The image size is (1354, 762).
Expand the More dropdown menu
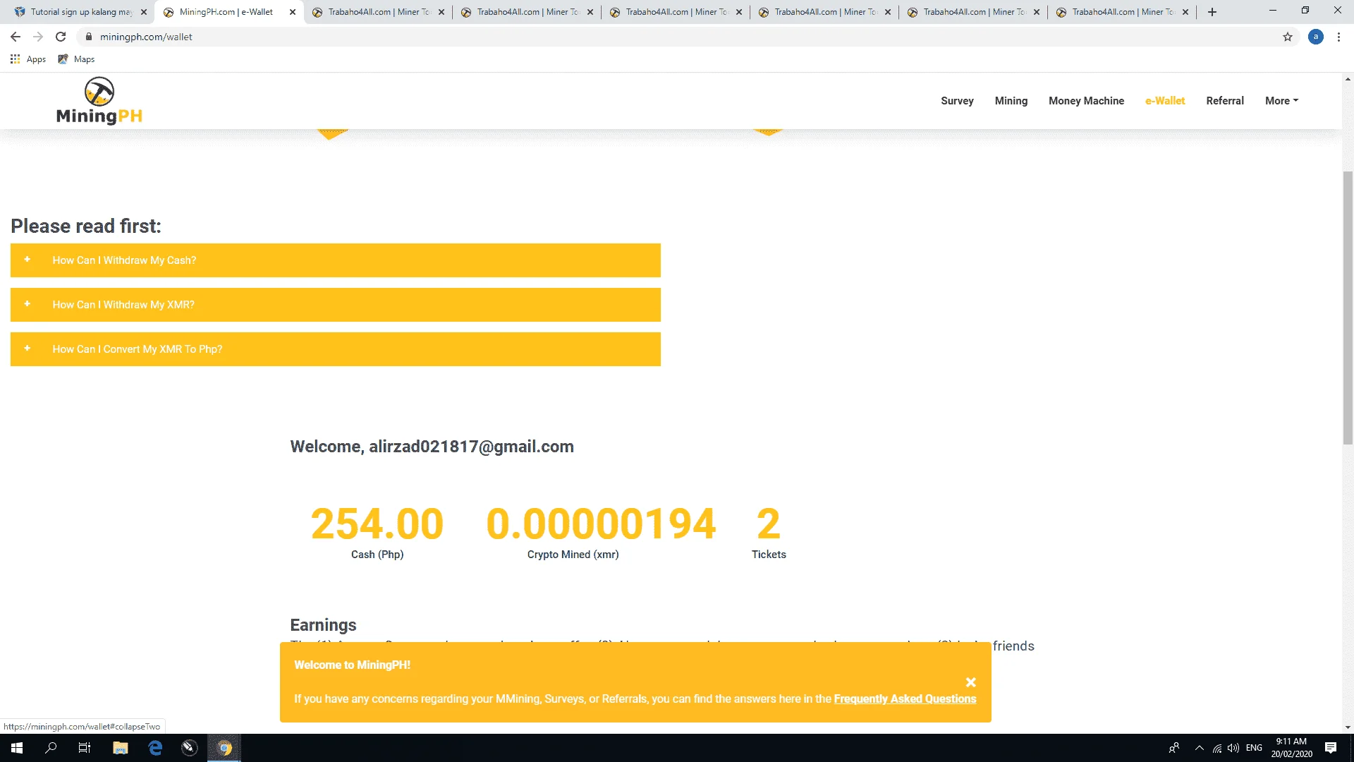(x=1281, y=101)
